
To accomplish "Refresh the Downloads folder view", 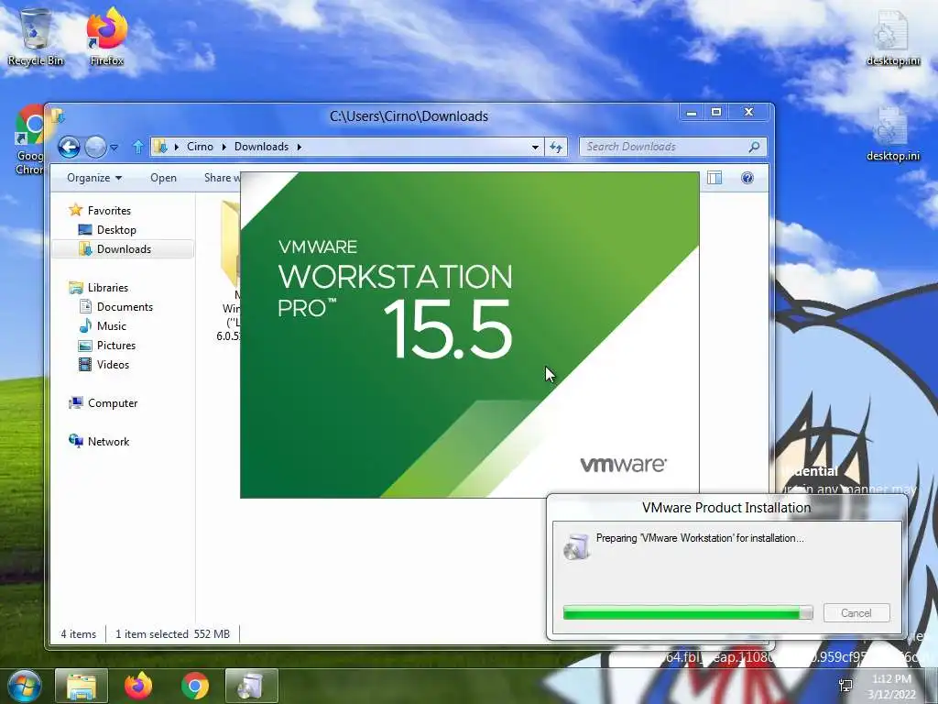I will (x=556, y=148).
